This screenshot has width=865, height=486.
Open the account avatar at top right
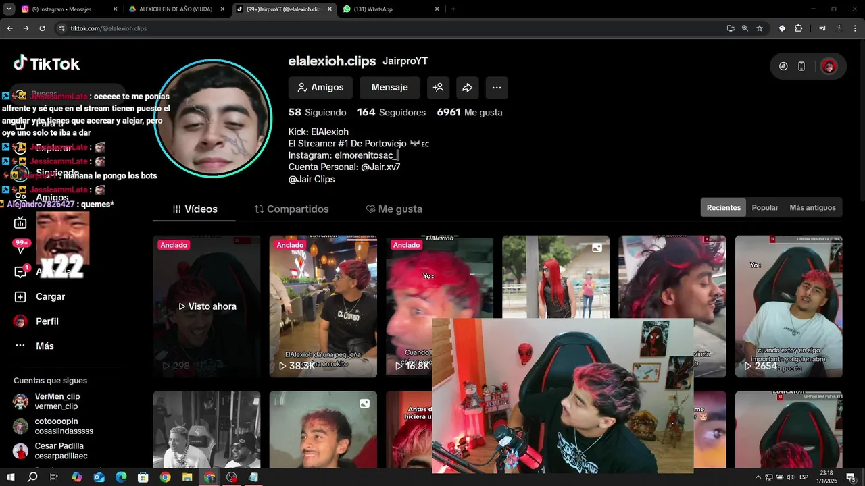[x=829, y=66]
